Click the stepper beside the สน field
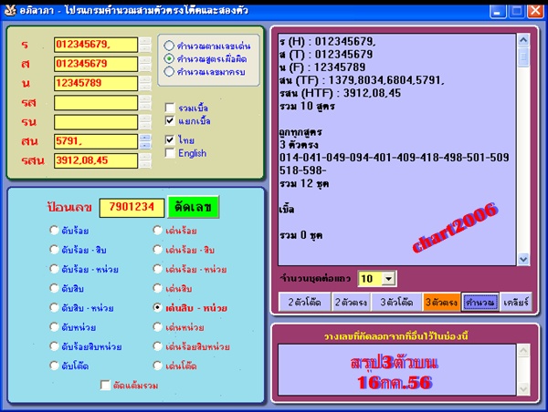Viewport: 548px width, 412px height. tap(145, 141)
